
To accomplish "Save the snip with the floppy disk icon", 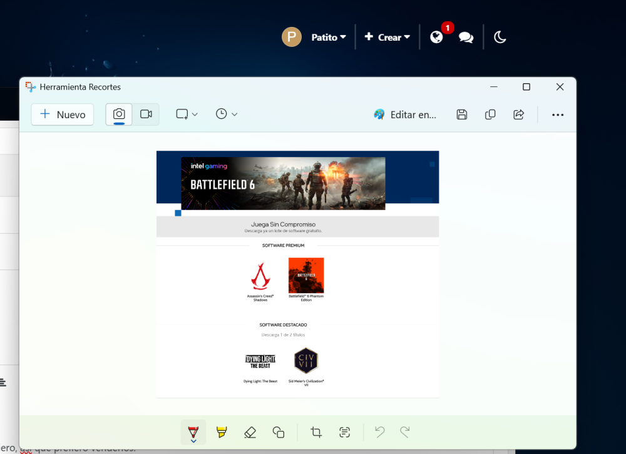I will 462,115.
